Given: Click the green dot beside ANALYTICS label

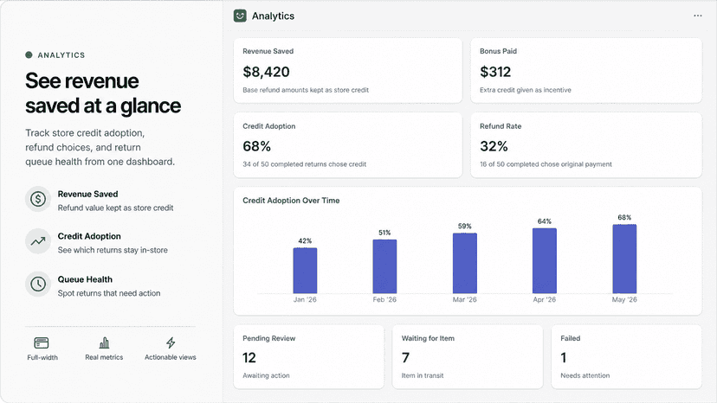Looking at the screenshot, I should (29, 54).
